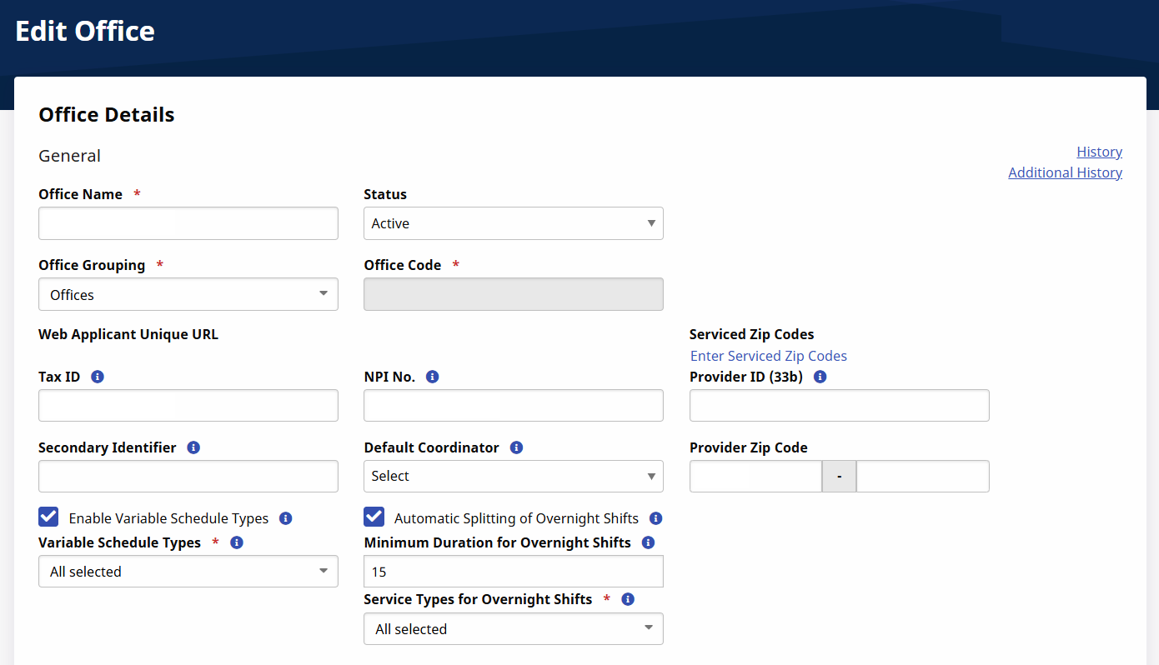Screen dimensions: 1159x665
Task: Click info icon beside Enable Variable Schedule Types
Action: tap(285, 518)
